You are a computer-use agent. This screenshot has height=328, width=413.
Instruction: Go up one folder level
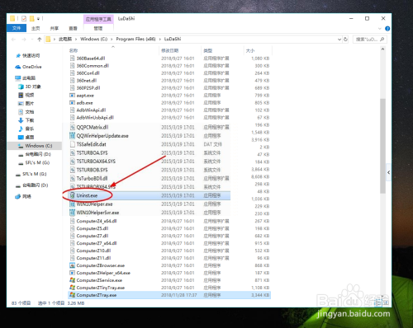click(40, 40)
